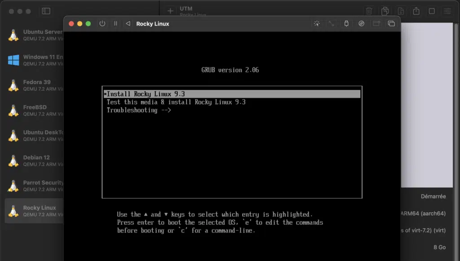This screenshot has width=460, height=261.
Task: Click the Fedora 39 penguin icon
Action: tap(13, 85)
